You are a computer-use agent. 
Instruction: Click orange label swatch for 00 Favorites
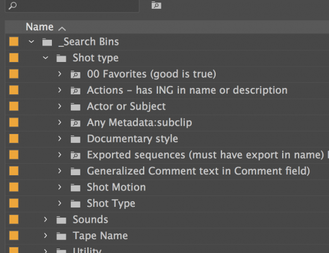coord(14,74)
